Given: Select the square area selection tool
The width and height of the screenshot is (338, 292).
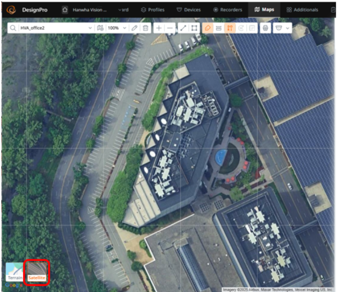Looking at the screenshot, I should coord(194,28).
